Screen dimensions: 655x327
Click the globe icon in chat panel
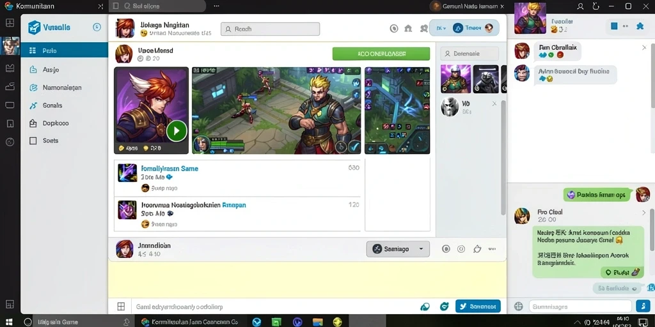click(518, 306)
